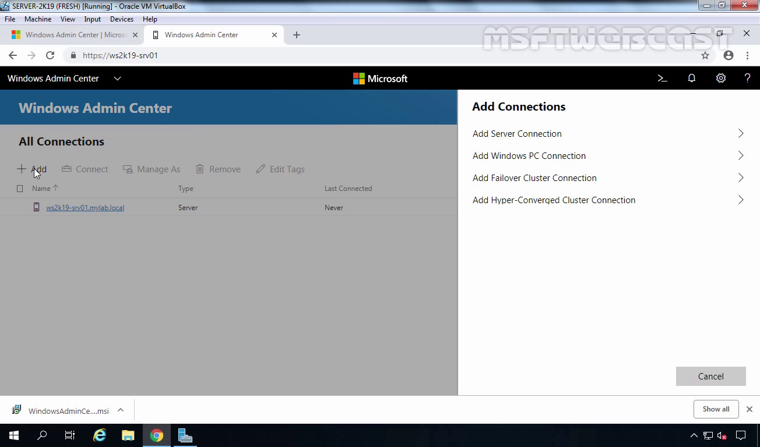Viewport: 760px width, 447px height.
Task: Expand Add Server Connection chevron
Action: coord(741,133)
